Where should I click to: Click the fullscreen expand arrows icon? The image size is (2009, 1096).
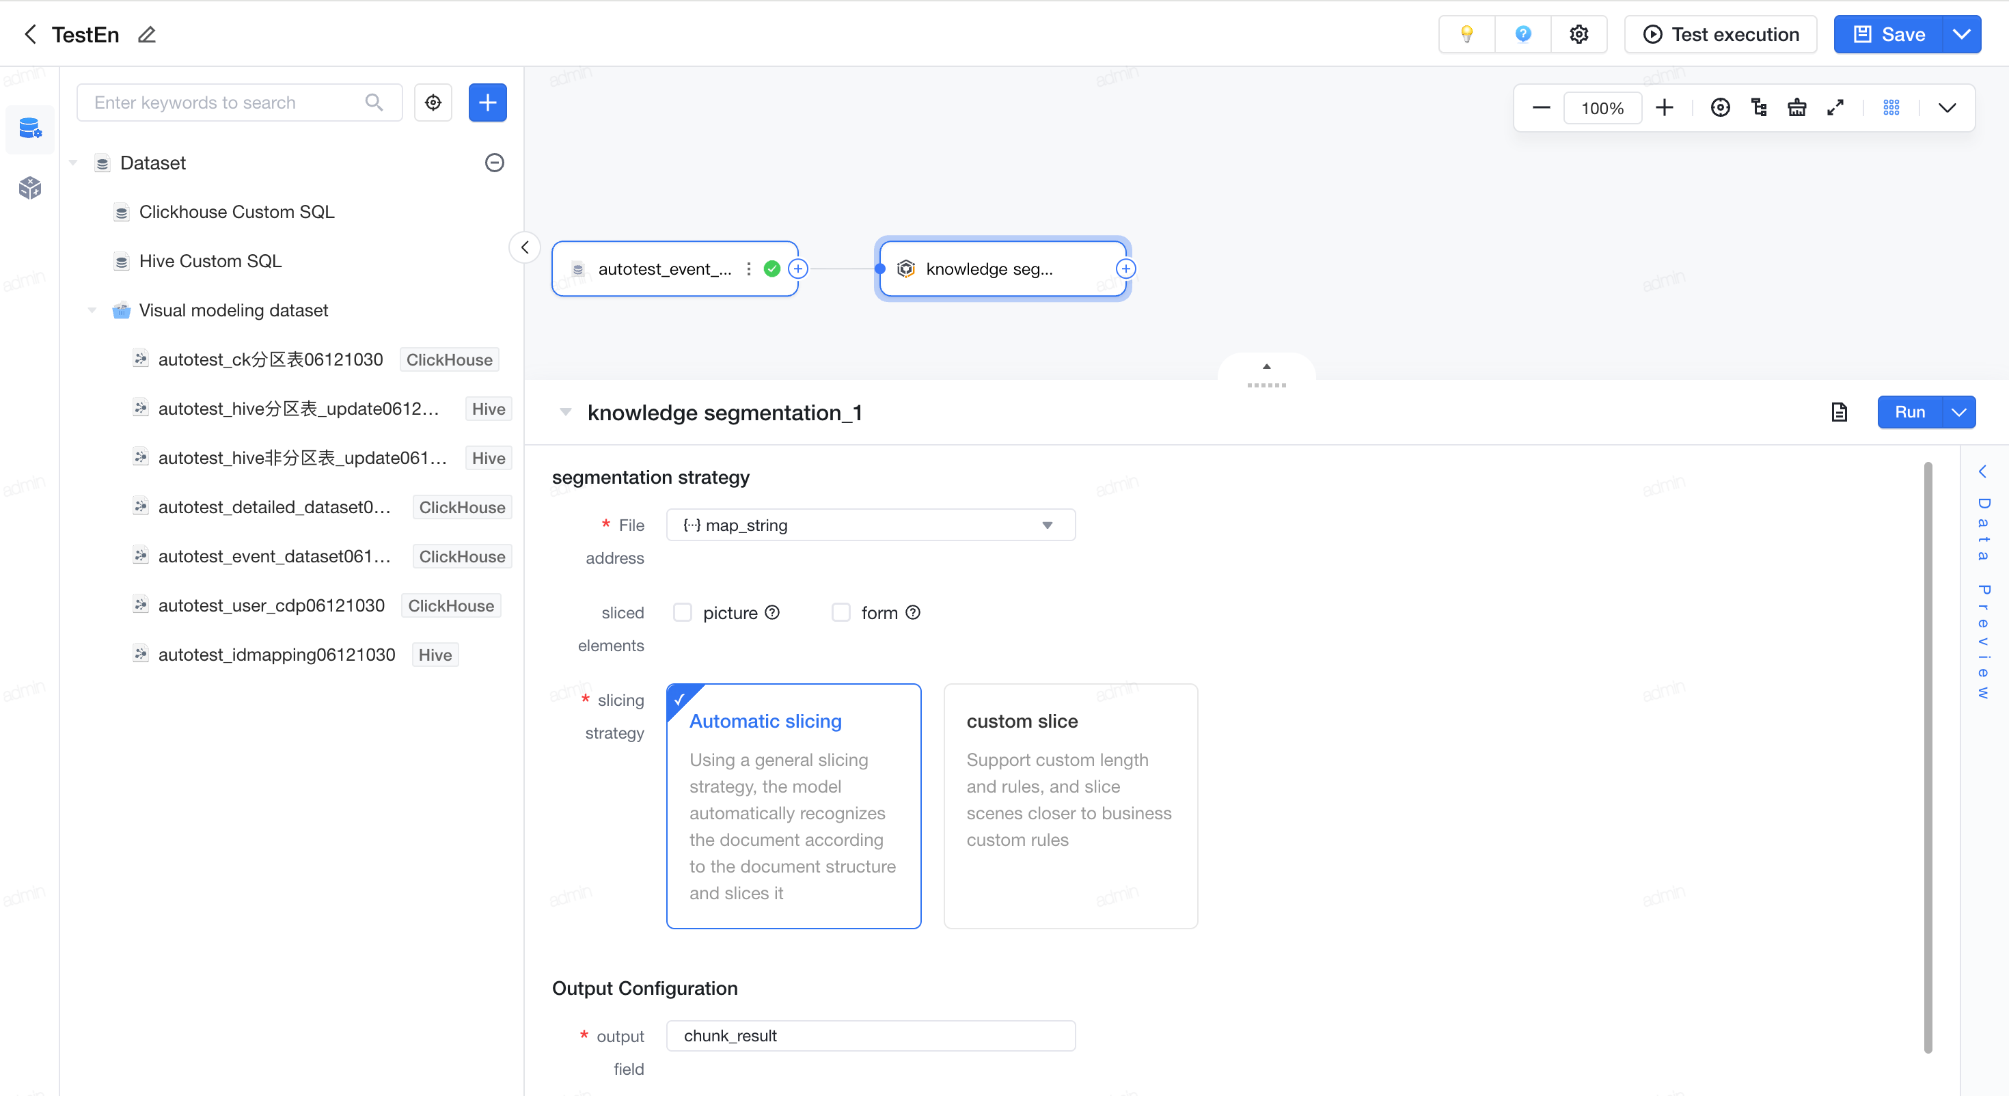click(x=1835, y=108)
